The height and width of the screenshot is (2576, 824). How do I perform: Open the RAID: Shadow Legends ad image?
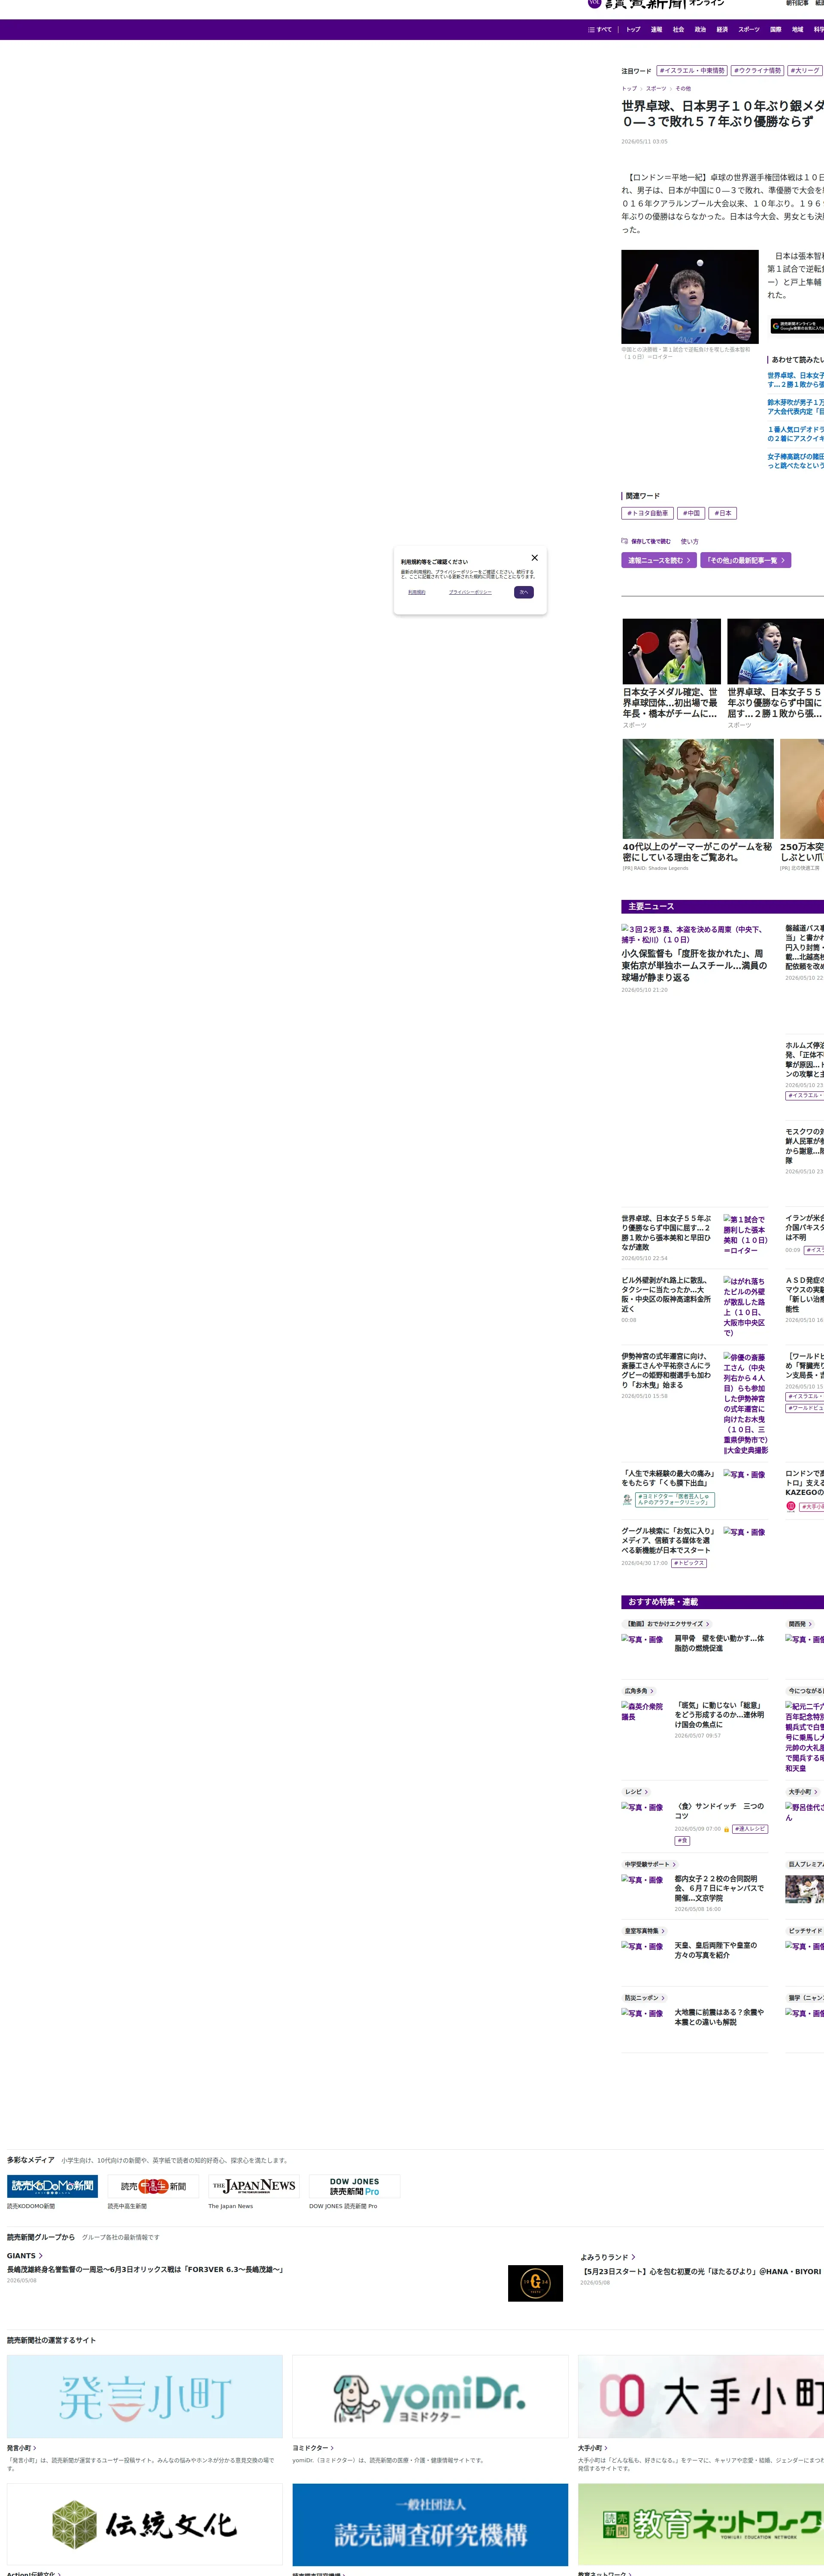tap(698, 789)
